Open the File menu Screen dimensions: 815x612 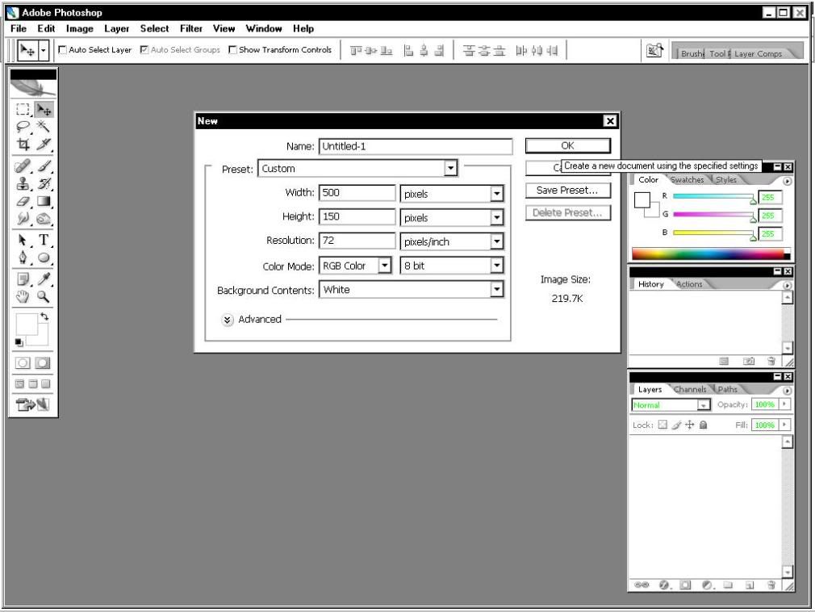[19, 28]
